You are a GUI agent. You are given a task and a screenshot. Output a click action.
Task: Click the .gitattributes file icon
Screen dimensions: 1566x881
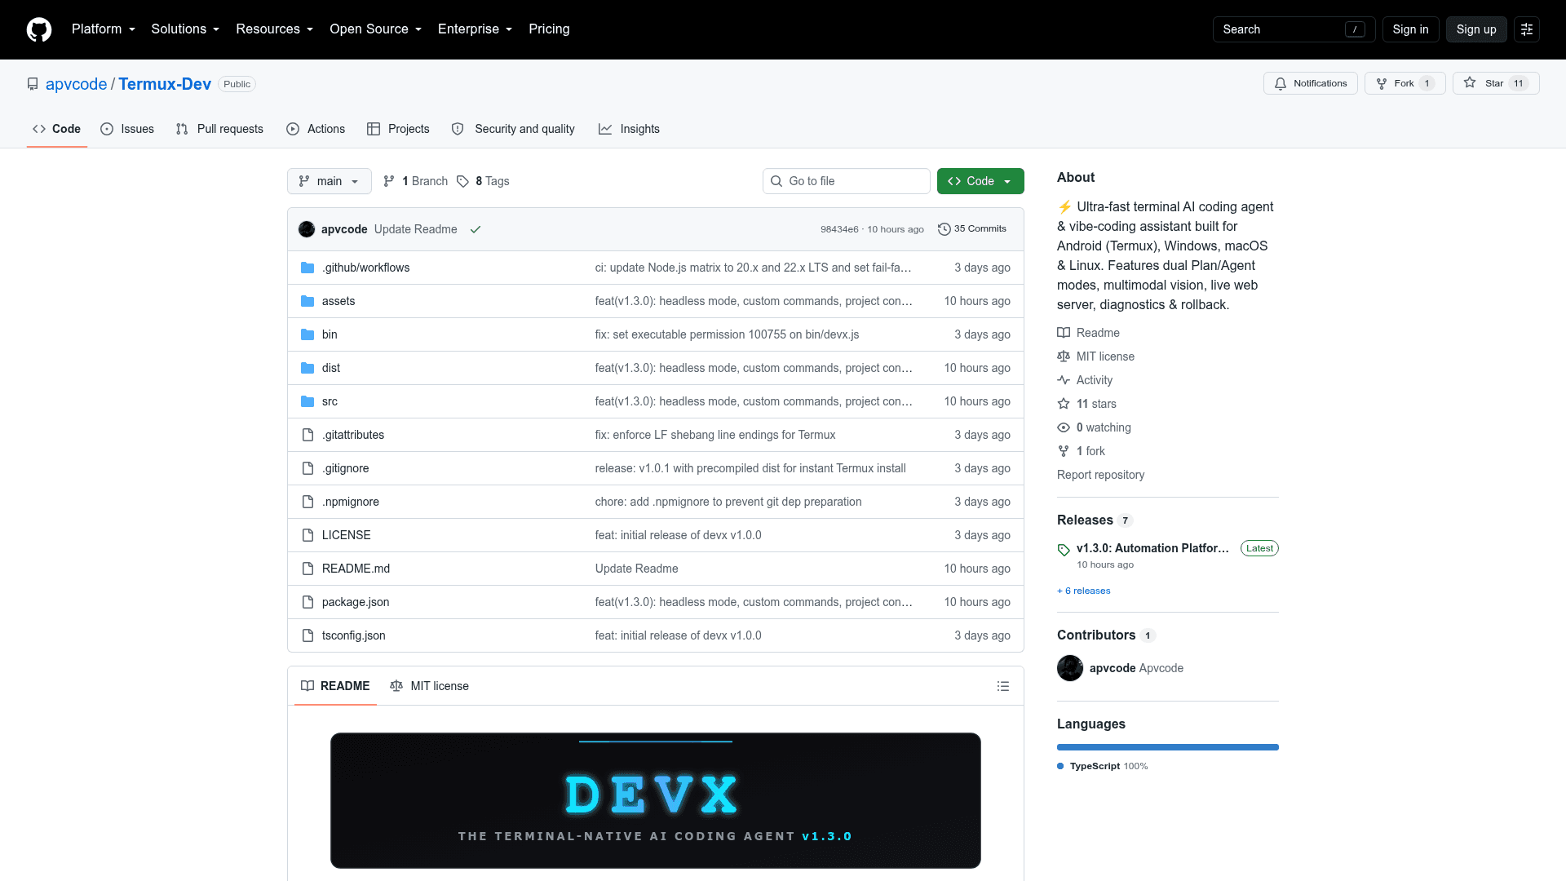307,435
